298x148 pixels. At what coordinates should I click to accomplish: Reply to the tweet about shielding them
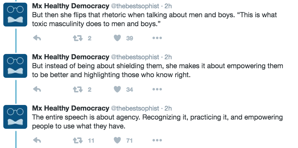coord(37,89)
